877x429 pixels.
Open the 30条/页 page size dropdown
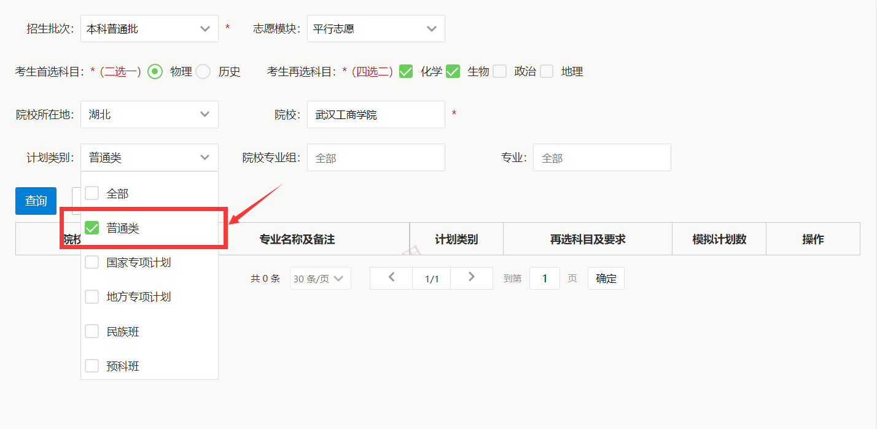pos(319,278)
